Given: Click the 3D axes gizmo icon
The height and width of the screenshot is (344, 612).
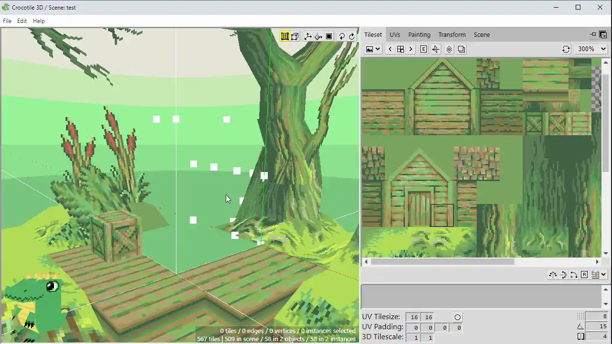Looking at the screenshot, I should coord(308,36).
